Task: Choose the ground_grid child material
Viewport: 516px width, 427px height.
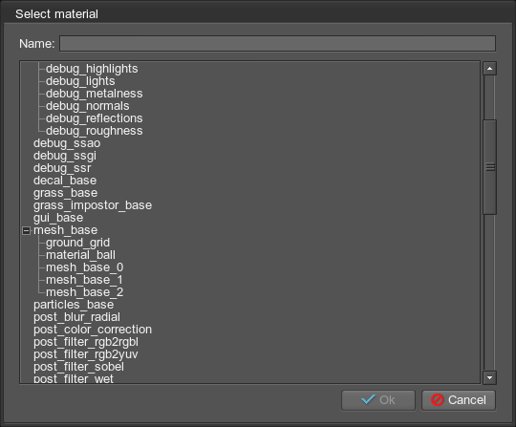Action: [77, 243]
